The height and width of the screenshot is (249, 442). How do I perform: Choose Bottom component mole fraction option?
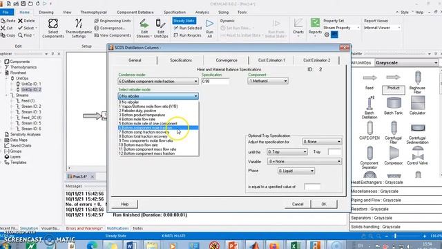[x=158, y=128]
